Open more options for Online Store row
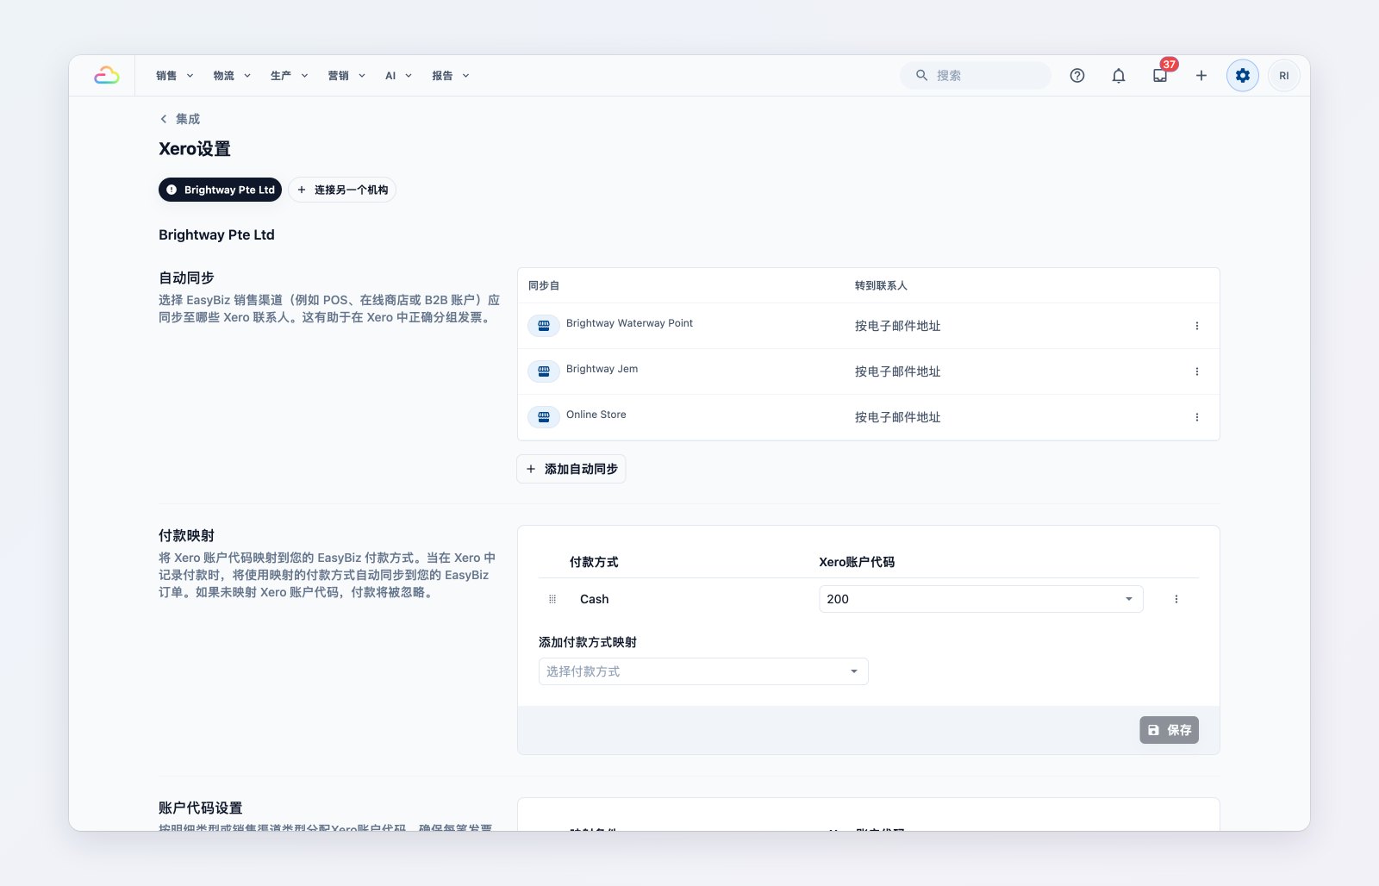Screen dimensions: 1379x886 pyautogui.click(x=1197, y=417)
